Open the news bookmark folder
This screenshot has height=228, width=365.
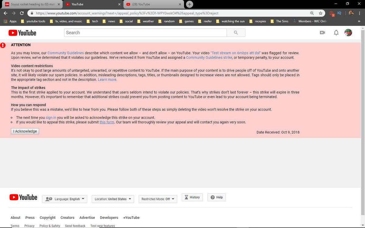tap(108, 21)
